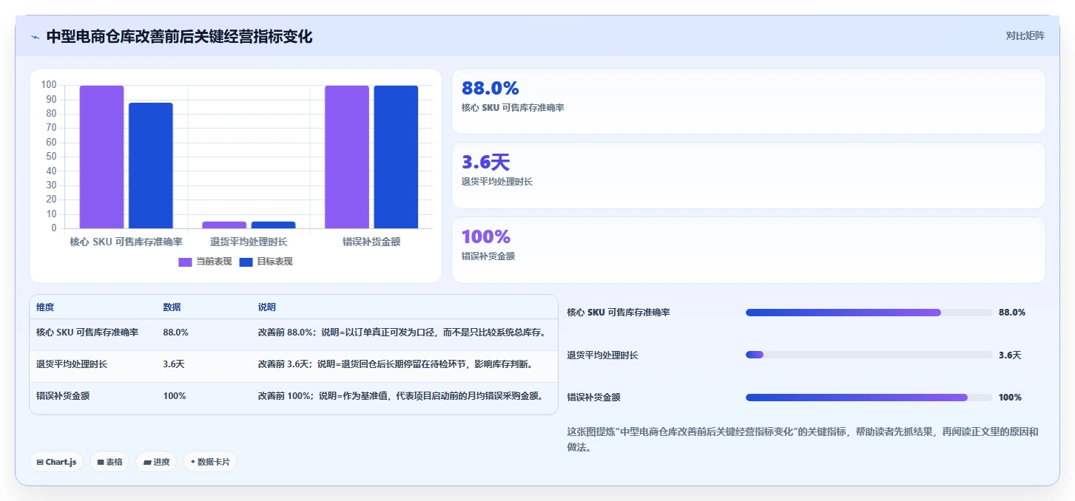This screenshot has height=501, width=1075.
Task: Click the 100% cell in the table
Action: [175, 396]
